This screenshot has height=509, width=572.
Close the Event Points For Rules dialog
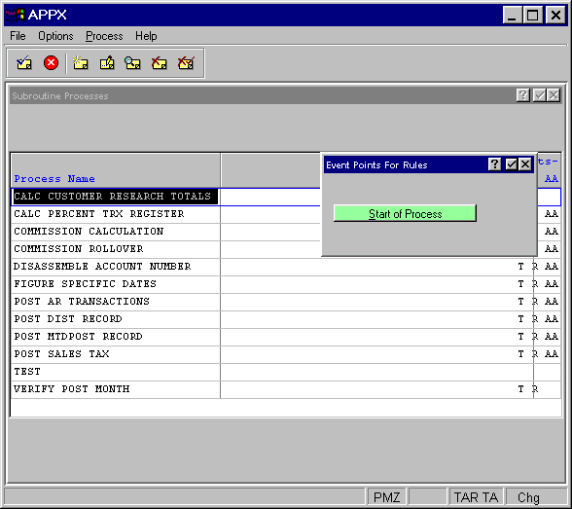(525, 164)
